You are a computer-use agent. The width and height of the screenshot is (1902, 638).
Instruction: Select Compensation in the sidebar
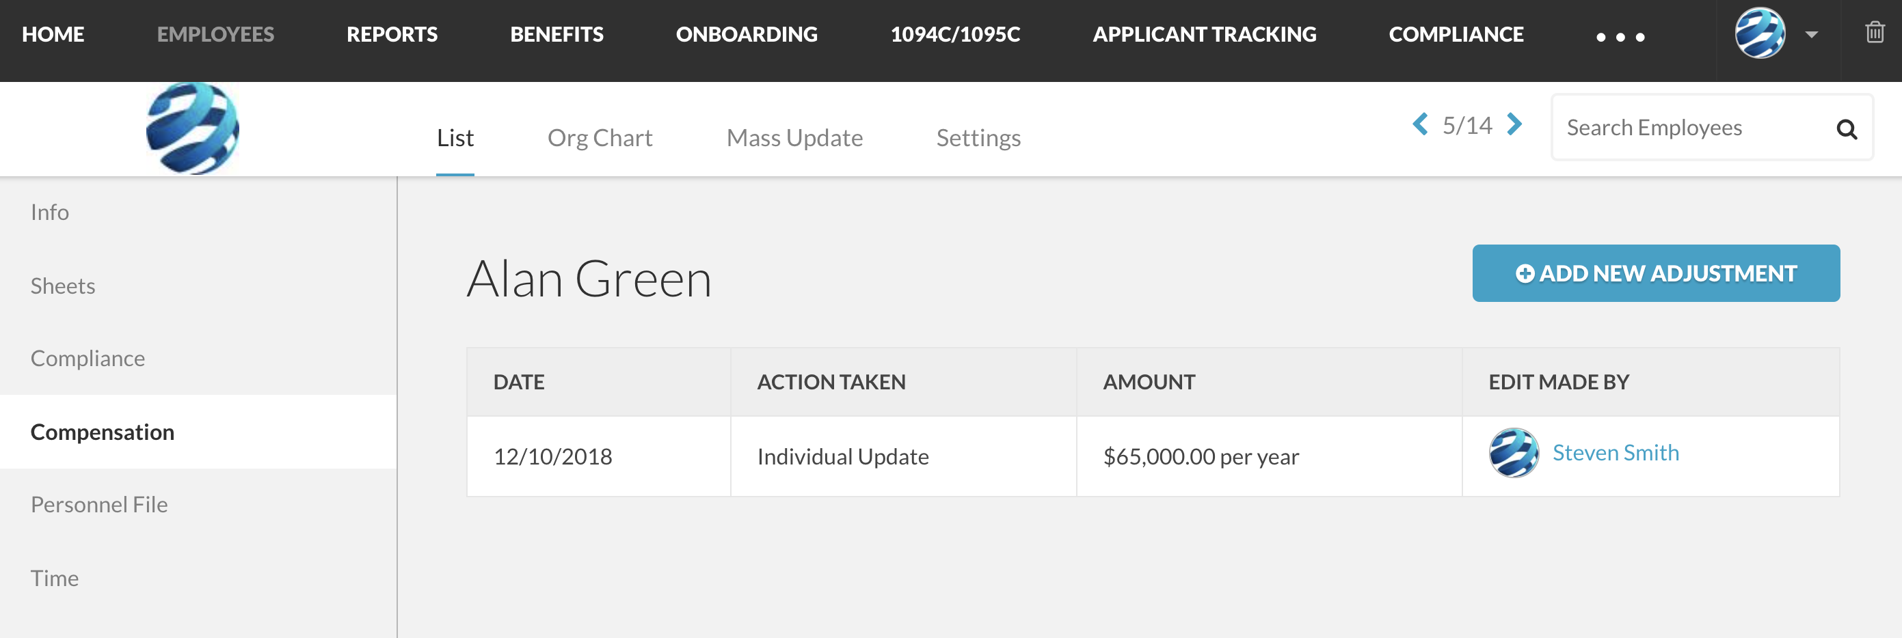click(198, 432)
